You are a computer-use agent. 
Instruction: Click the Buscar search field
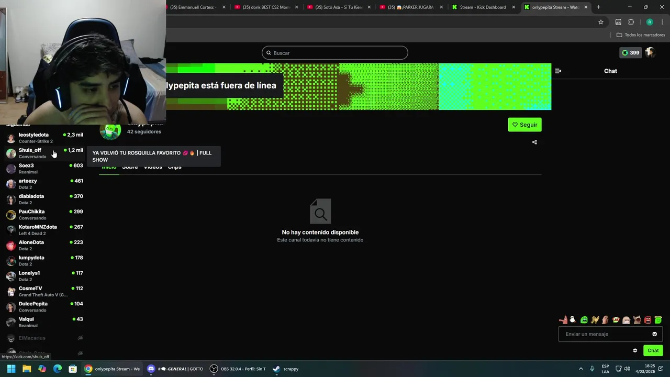[335, 53]
